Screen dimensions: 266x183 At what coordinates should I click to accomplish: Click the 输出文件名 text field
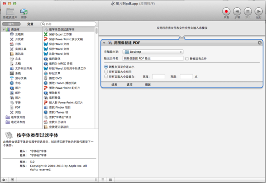(x=153, y=59)
